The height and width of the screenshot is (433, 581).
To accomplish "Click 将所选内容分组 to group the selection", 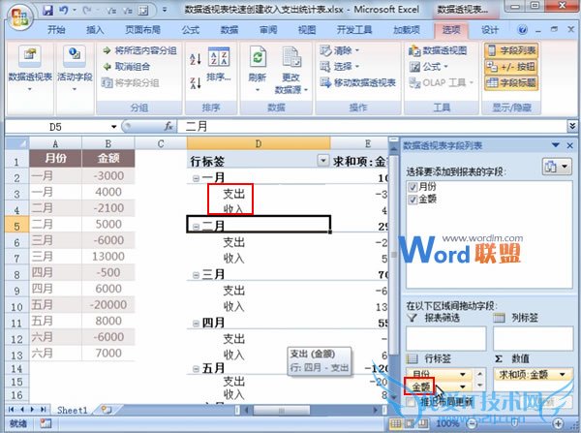I will (139, 50).
